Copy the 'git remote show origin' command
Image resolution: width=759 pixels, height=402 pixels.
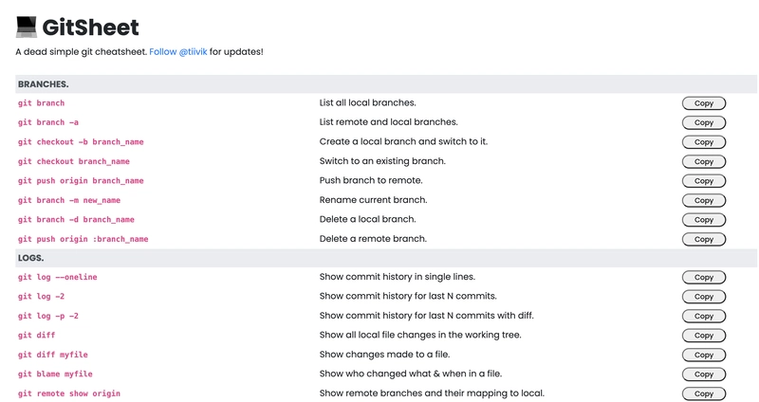click(x=704, y=393)
